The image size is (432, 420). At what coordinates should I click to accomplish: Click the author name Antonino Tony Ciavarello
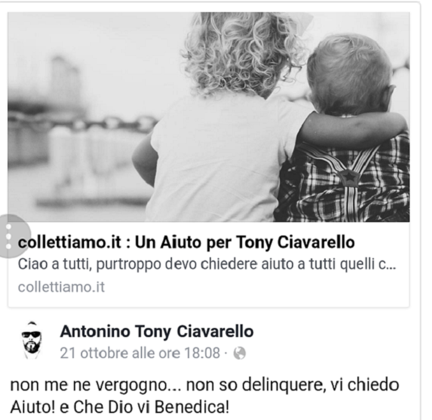click(157, 331)
